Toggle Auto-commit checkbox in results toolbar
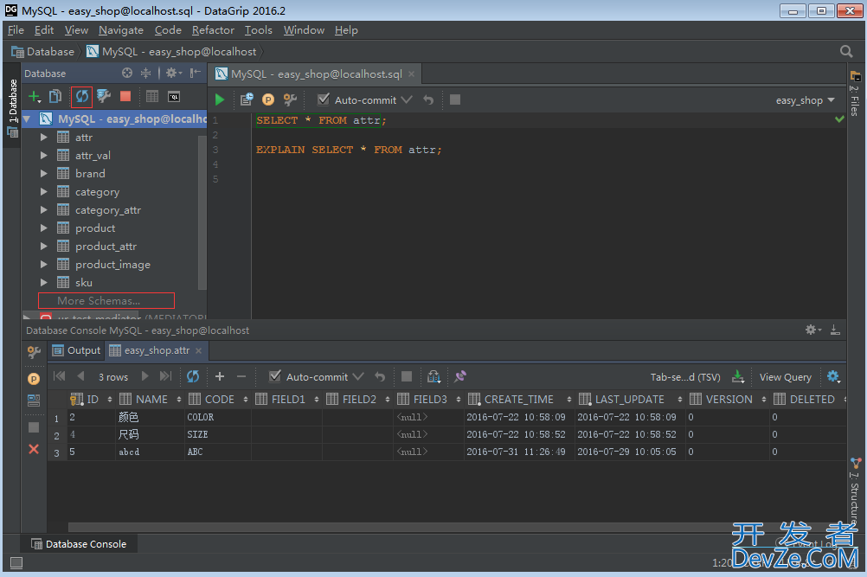The width and height of the screenshot is (867, 577). tap(275, 376)
